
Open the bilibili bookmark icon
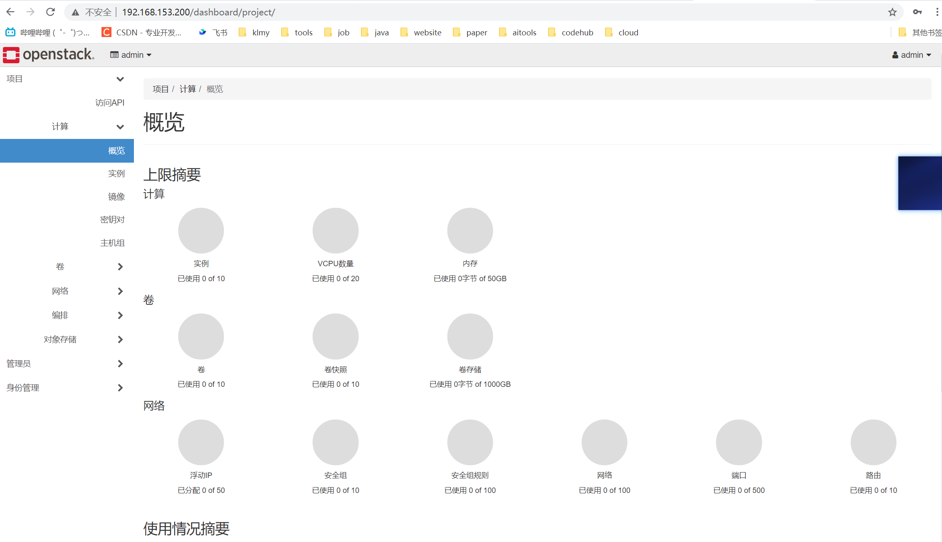pyautogui.click(x=10, y=32)
